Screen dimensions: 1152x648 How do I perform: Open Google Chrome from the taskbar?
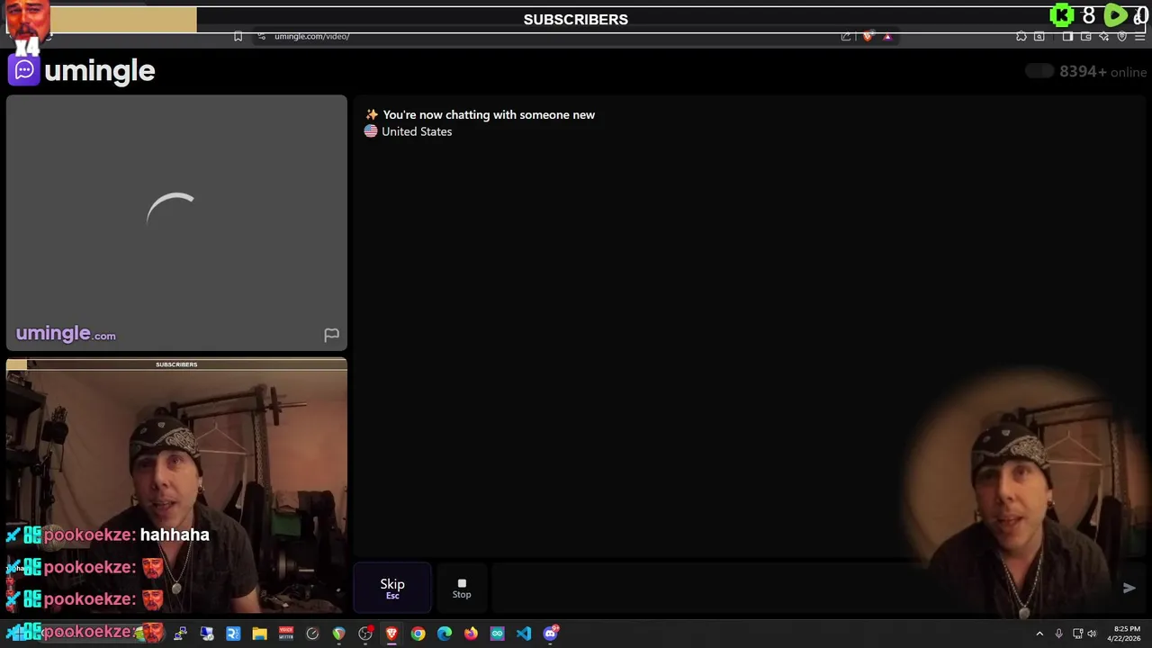418,634
